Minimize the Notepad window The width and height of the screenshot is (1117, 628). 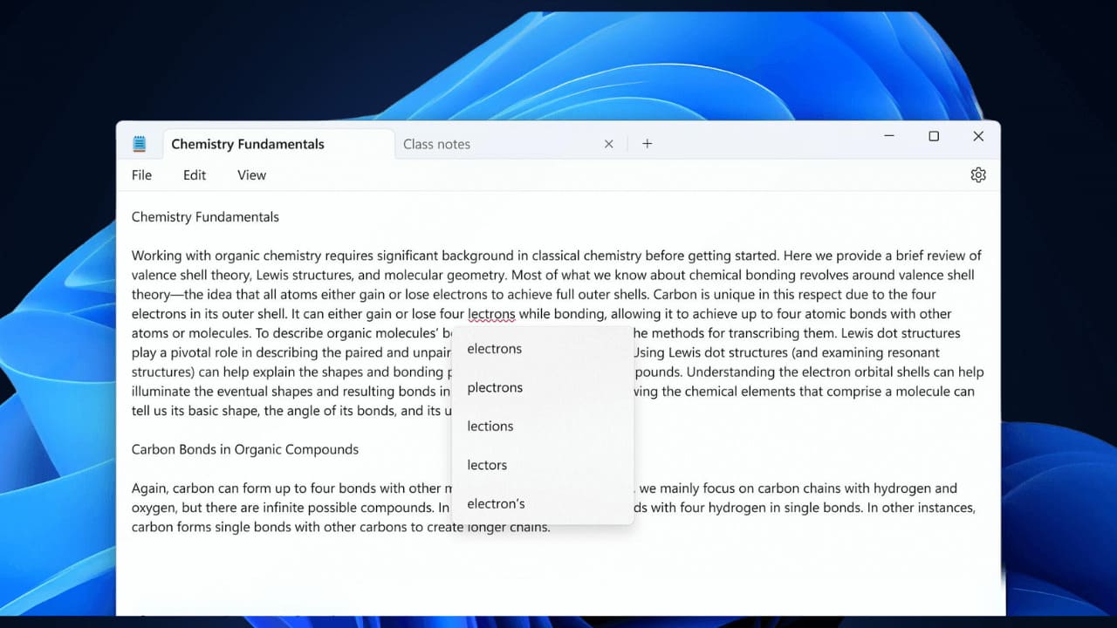point(888,137)
